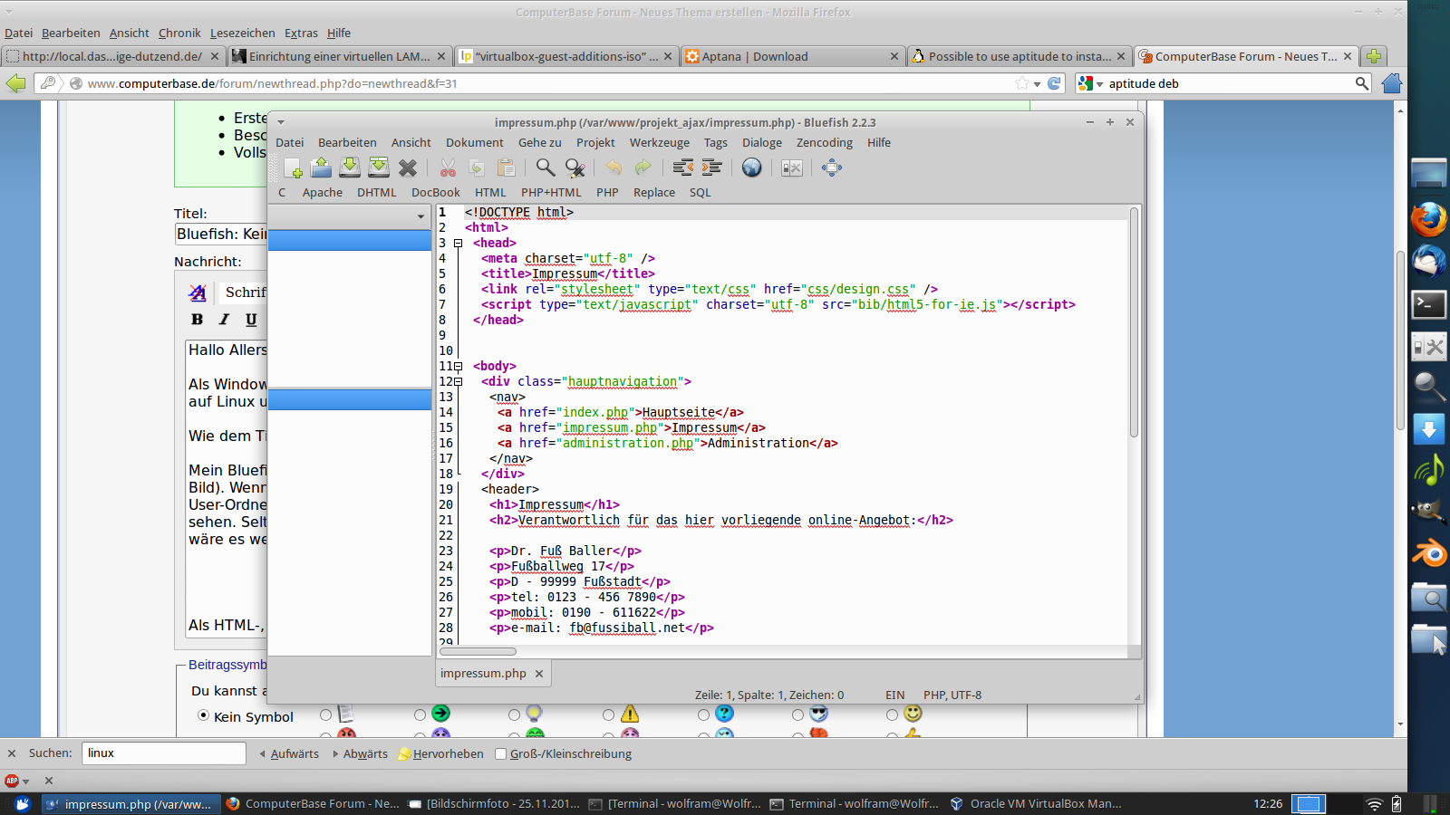Click the unindent icon in Bluefish toolbar
1450x815 pixels.
click(683, 168)
